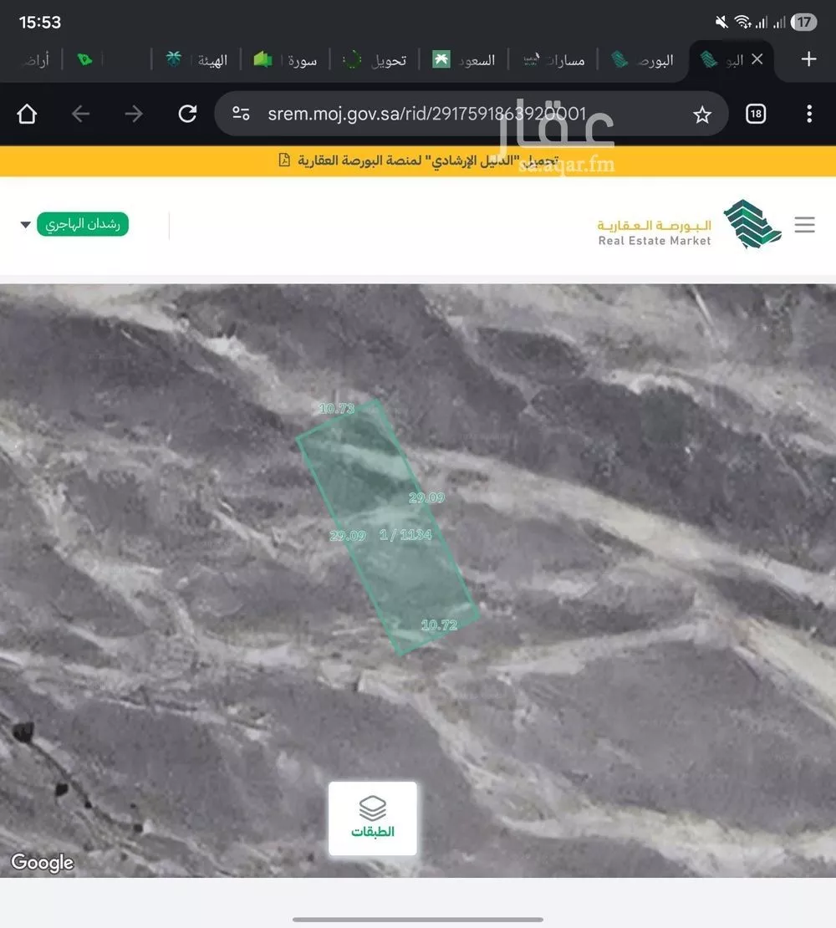
Task: Switch to the تحويل tab
Action: (x=376, y=60)
